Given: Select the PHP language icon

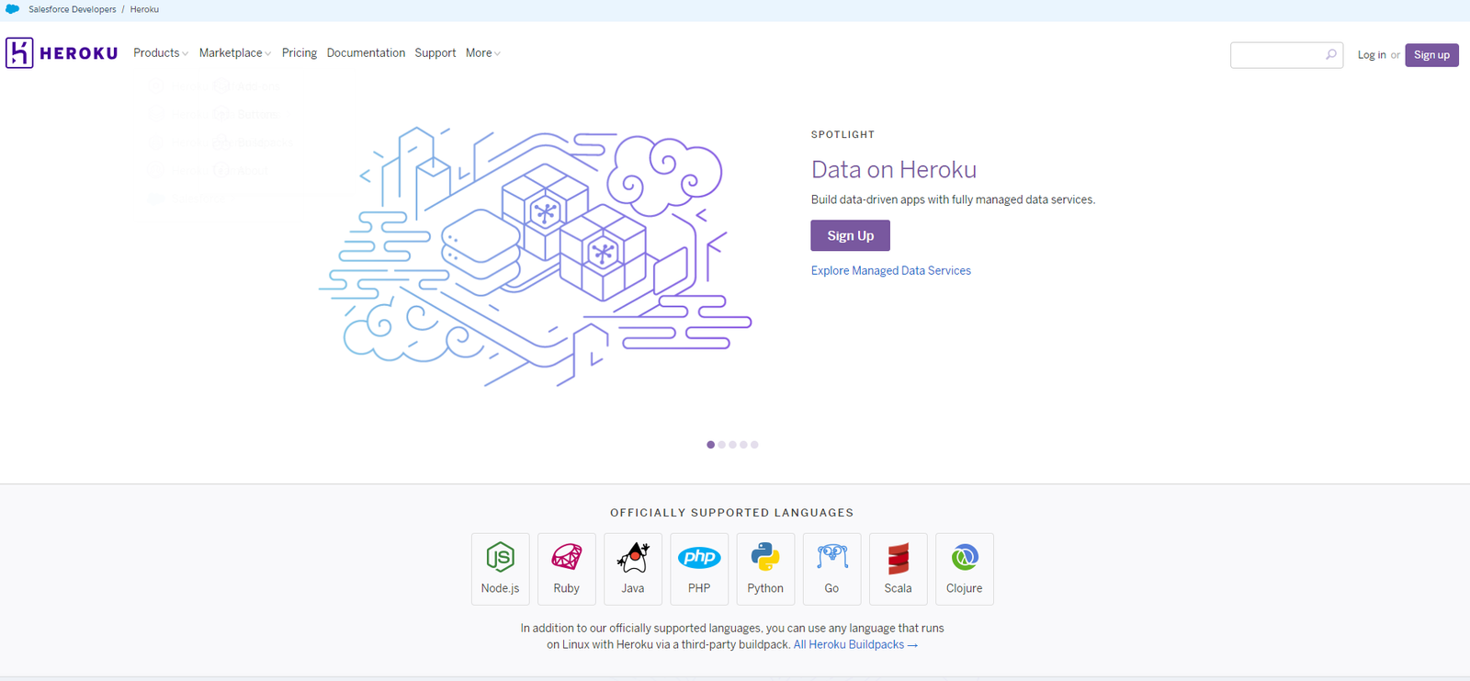Looking at the screenshot, I should [699, 558].
